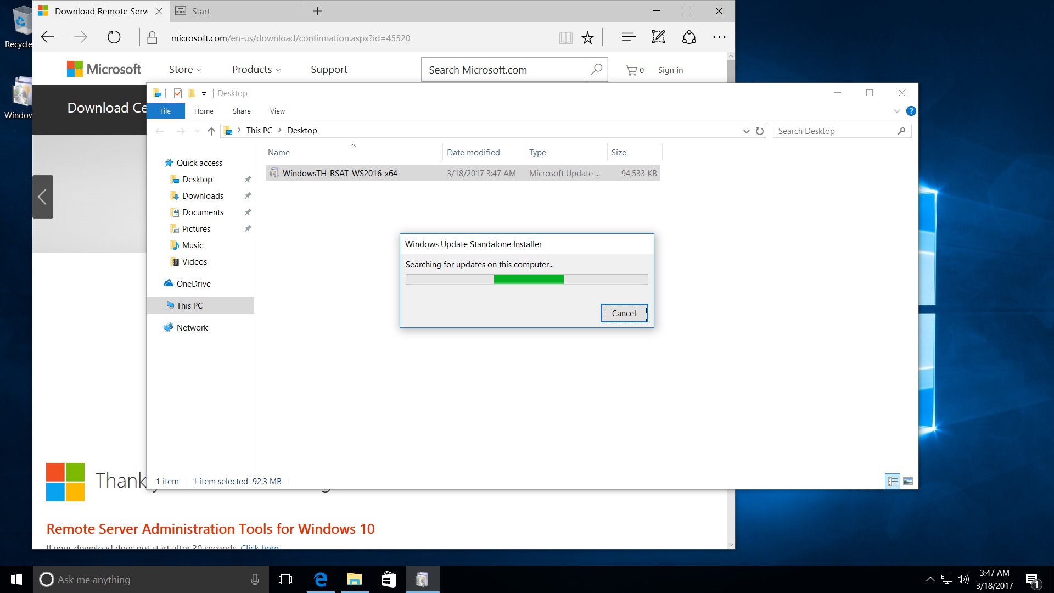
Task: Select Network in navigation pane
Action: (x=192, y=328)
